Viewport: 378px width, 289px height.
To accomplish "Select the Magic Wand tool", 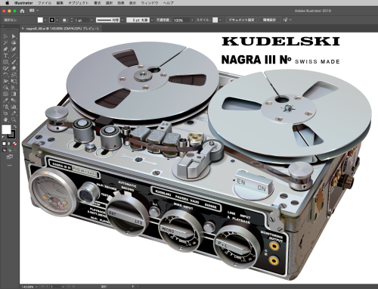I will click(x=5, y=42).
